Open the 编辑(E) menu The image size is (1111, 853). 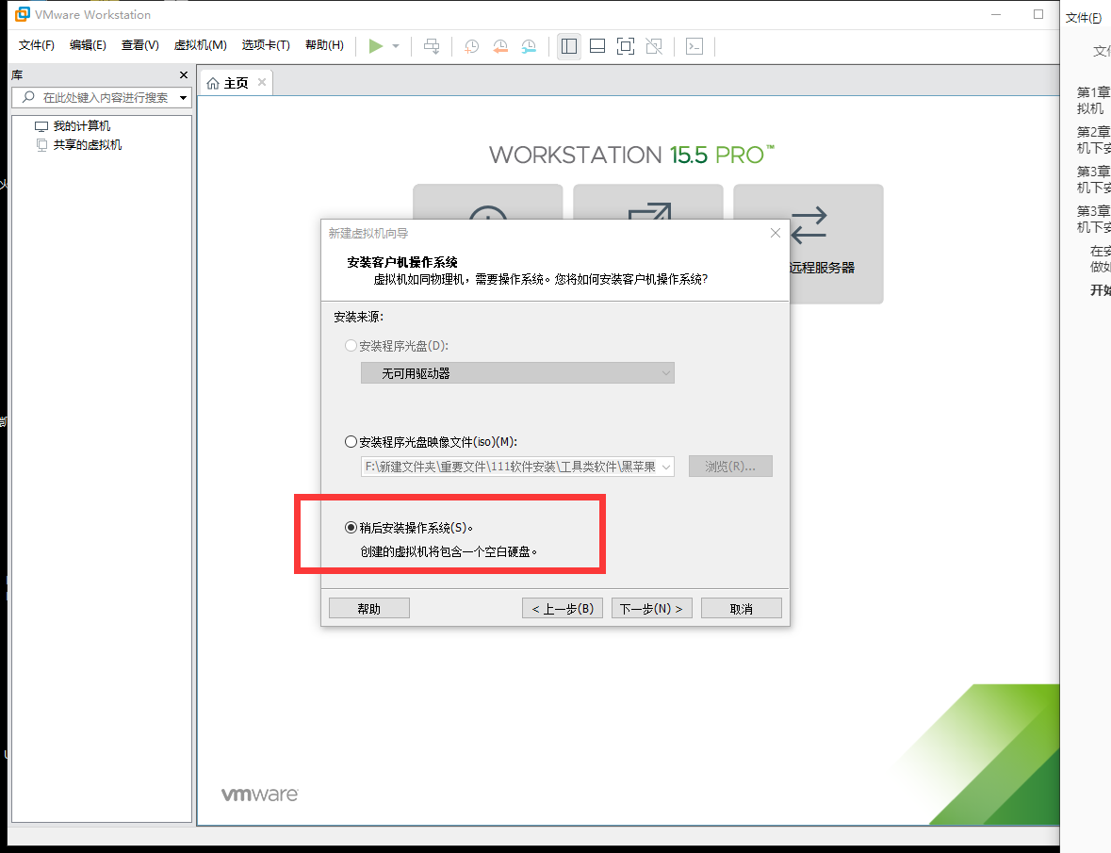pos(88,45)
